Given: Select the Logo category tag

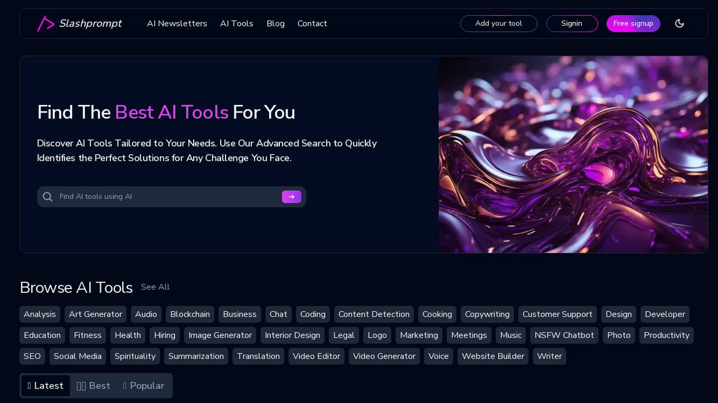Looking at the screenshot, I should click(377, 335).
